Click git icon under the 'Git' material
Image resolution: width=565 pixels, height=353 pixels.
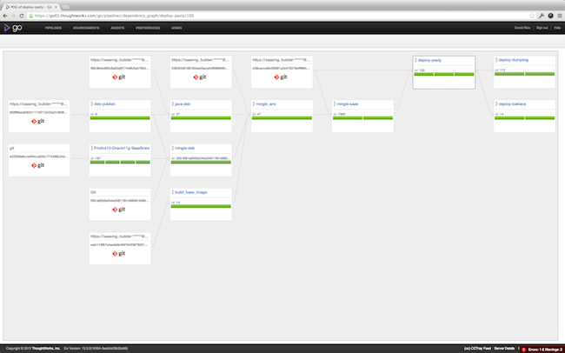(120, 209)
